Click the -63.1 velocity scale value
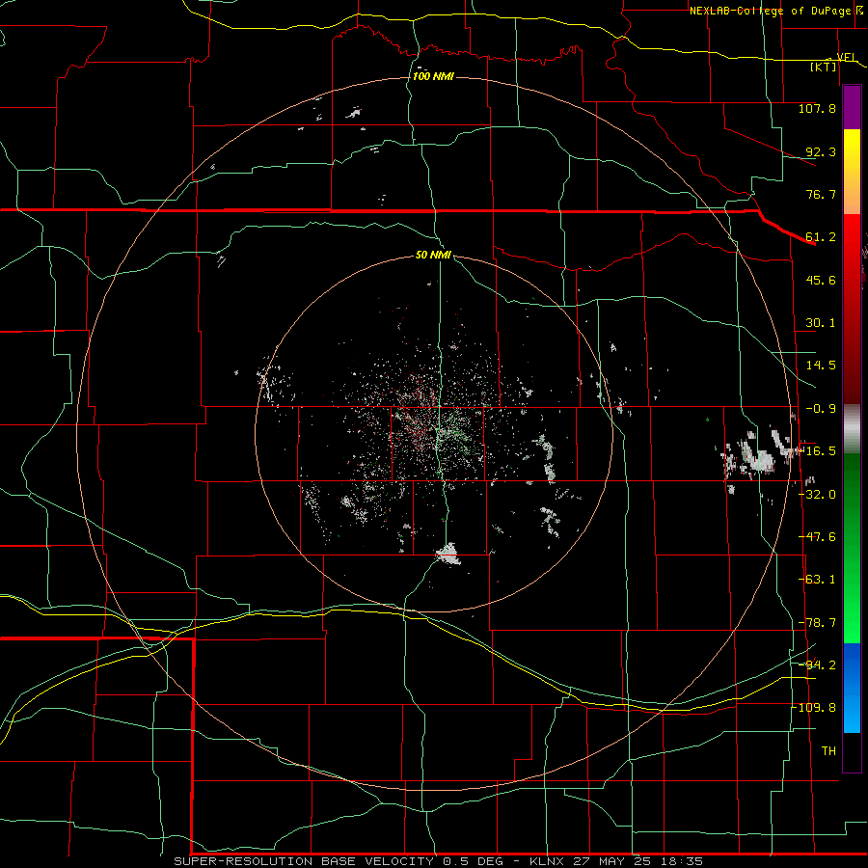Viewport: 868px width, 868px height. click(818, 580)
